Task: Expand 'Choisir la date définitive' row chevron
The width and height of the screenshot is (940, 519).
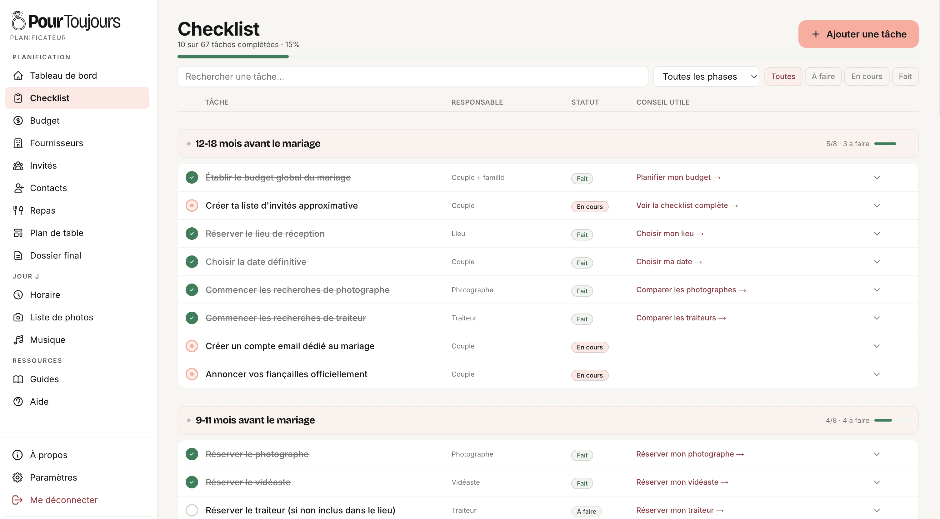Action: tap(877, 262)
